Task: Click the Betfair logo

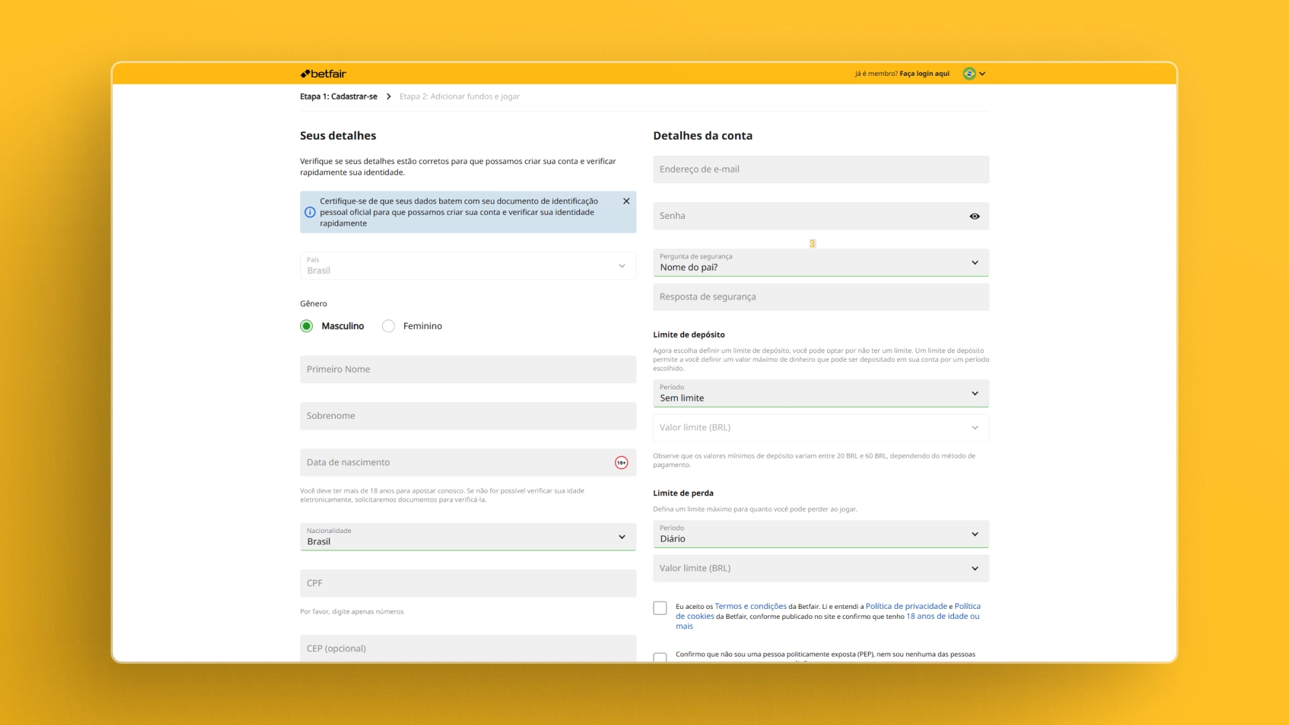Action: 323,74
